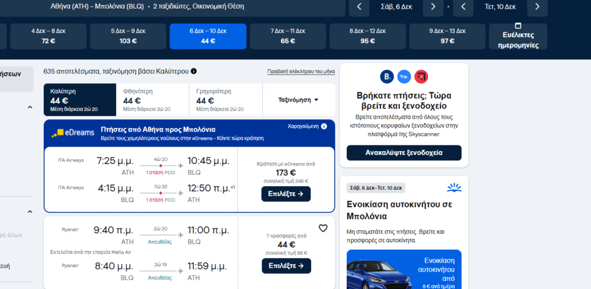Open Προβολή ολόκληρου του μήνα link
The image size is (591, 289).
click(x=301, y=72)
